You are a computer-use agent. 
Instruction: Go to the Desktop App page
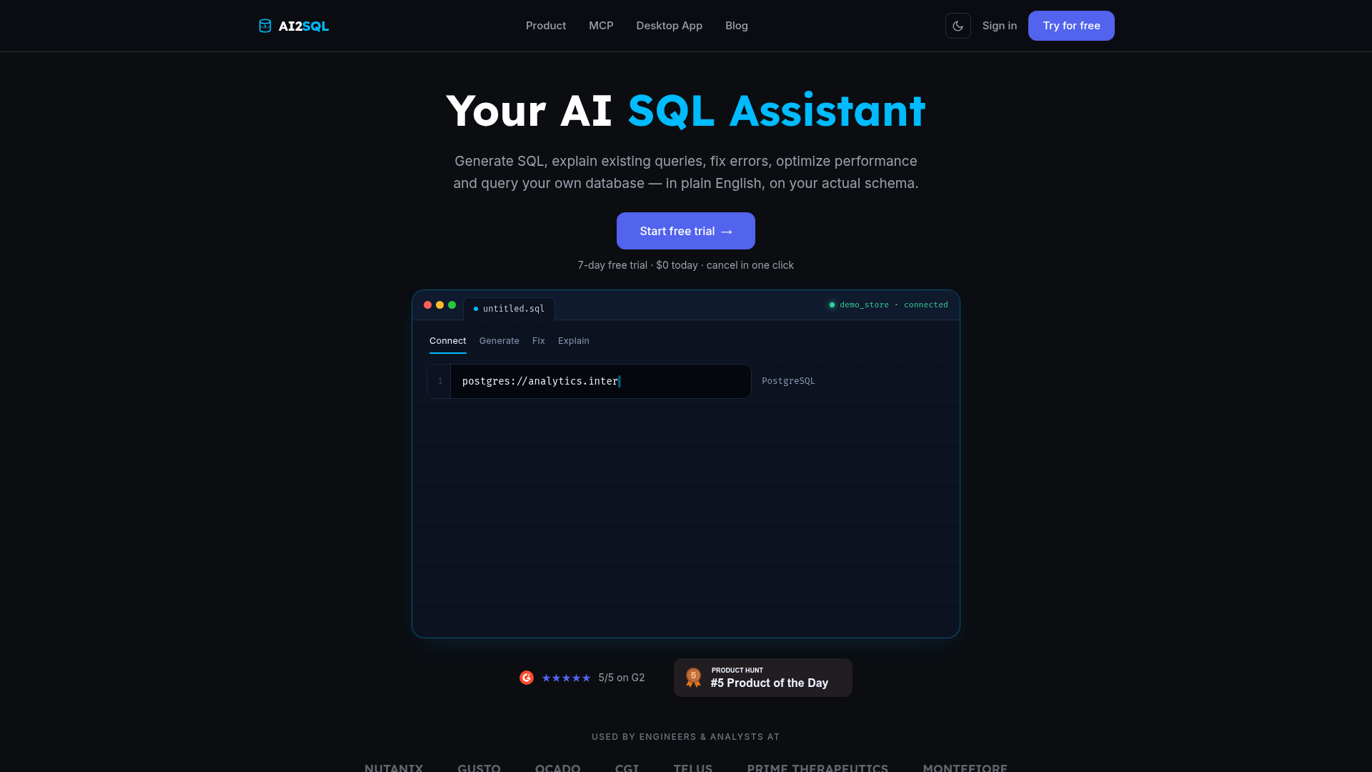pyautogui.click(x=669, y=26)
